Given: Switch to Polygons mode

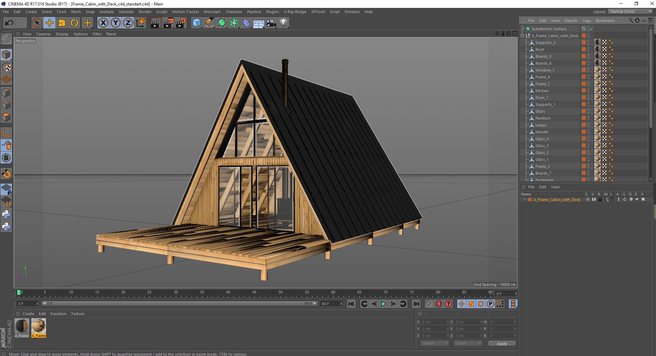Looking at the screenshot, I should click(6, 117).
